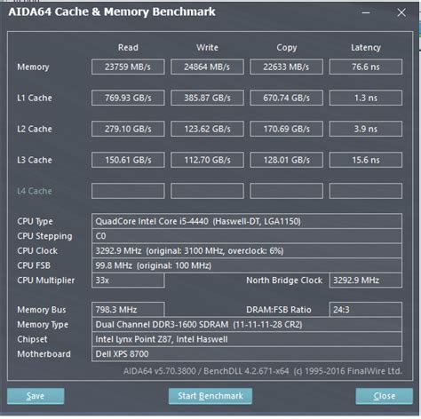Click the Copy column header

pos(287,48)
